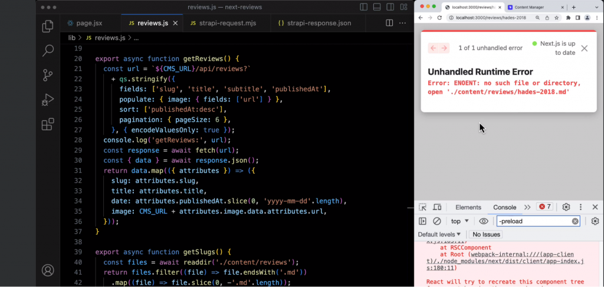Open Customize Layout in VS Code title bar
Image resolution: width=604 pixels, height=287 pixels.
click(403, 7)
